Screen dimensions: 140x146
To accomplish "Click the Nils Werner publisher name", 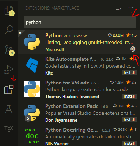I will coord(57,144).
